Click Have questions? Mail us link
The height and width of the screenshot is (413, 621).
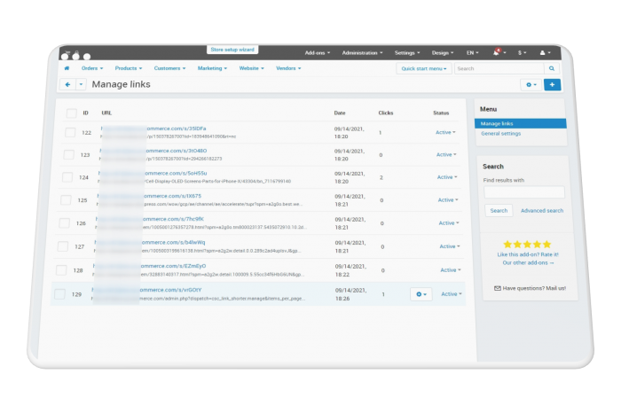pos(534,288)
